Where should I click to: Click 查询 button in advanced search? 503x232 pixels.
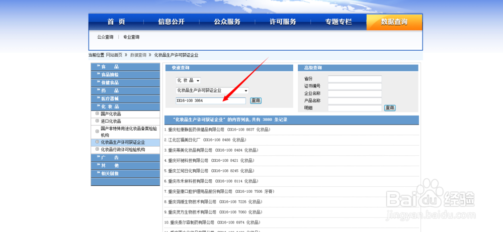click(x=390, y=108)
